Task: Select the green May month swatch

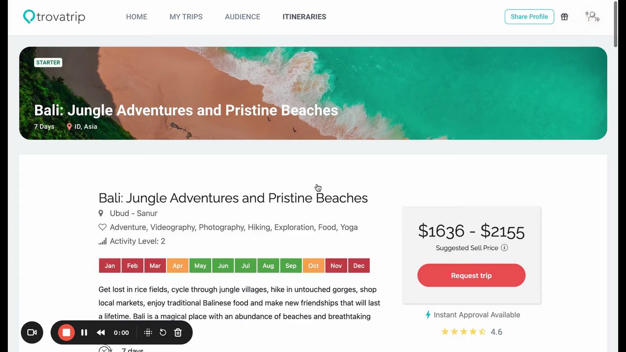Action: coord(200,265)
